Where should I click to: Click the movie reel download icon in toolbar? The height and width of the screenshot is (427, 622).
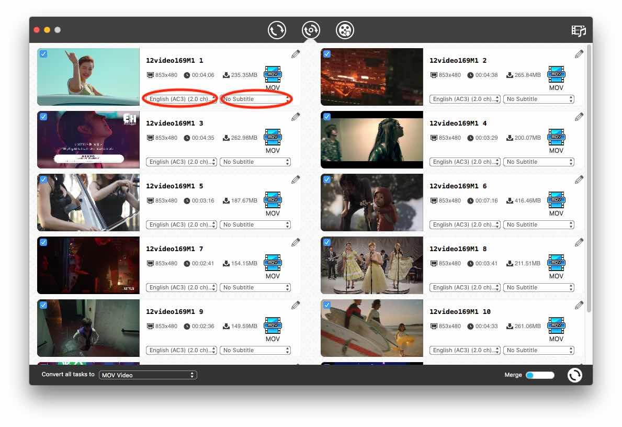coord(345,30)
